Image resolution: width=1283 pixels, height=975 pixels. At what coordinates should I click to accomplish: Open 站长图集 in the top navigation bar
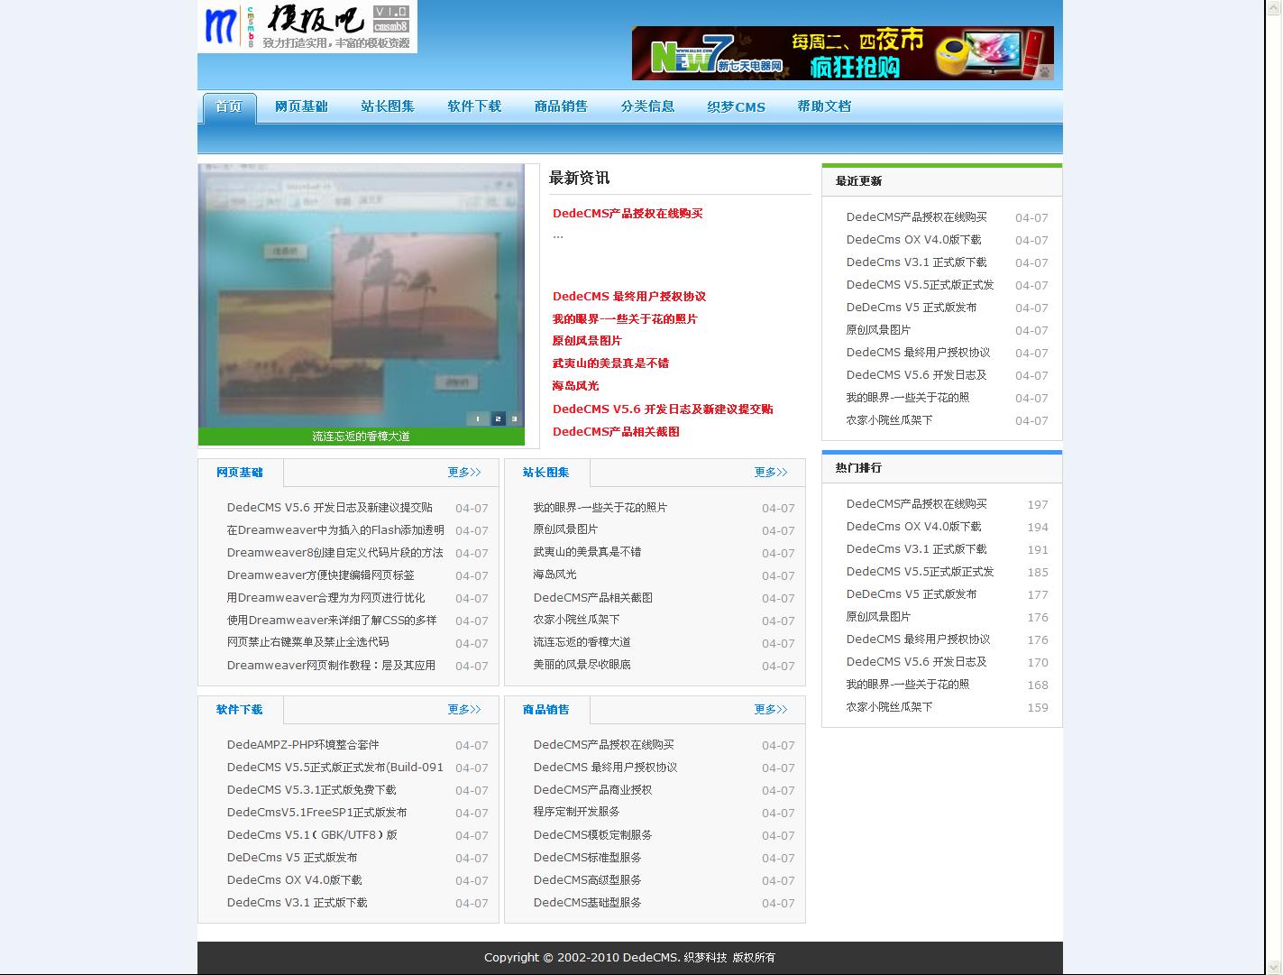click(x=388, y=106)
